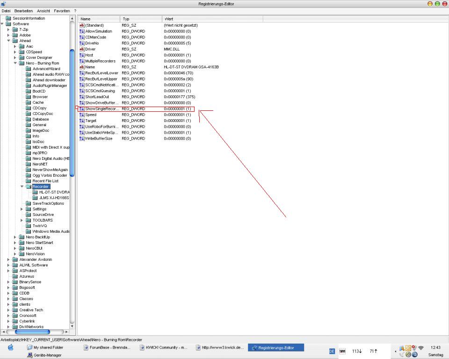Click the Recorder open folder icon
Viewport: 449px width, 359px height.
point(29,187)
